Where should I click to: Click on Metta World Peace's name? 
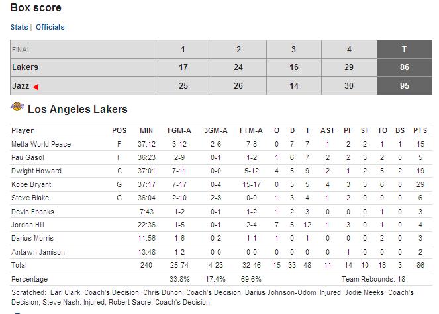(41, 144)
